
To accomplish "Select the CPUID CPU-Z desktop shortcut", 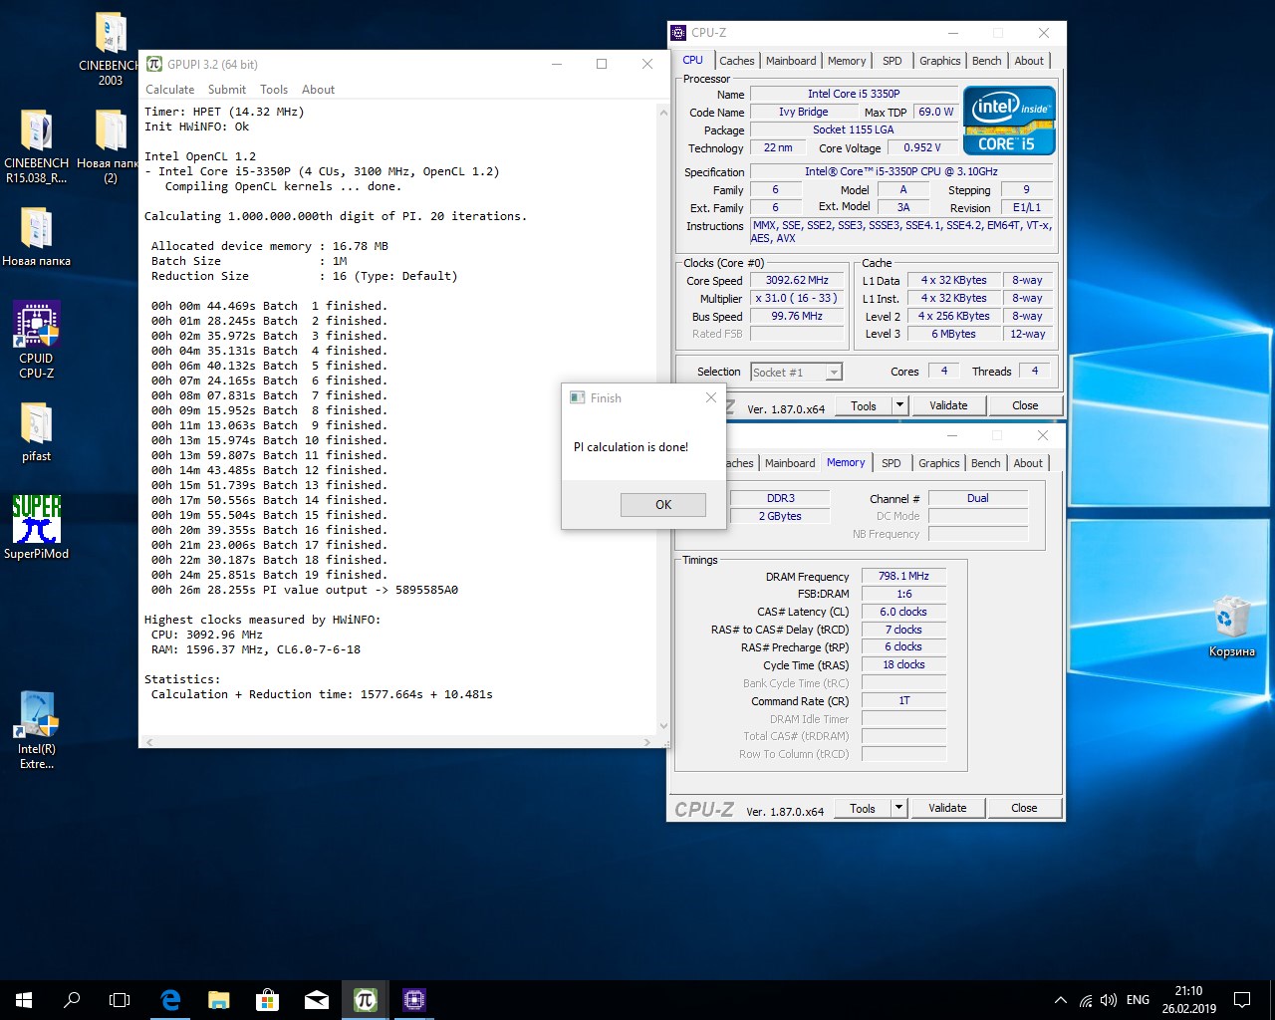I will (37, 340).
